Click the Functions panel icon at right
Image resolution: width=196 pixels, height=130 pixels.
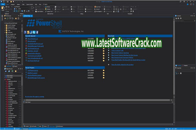pos(176,16)
